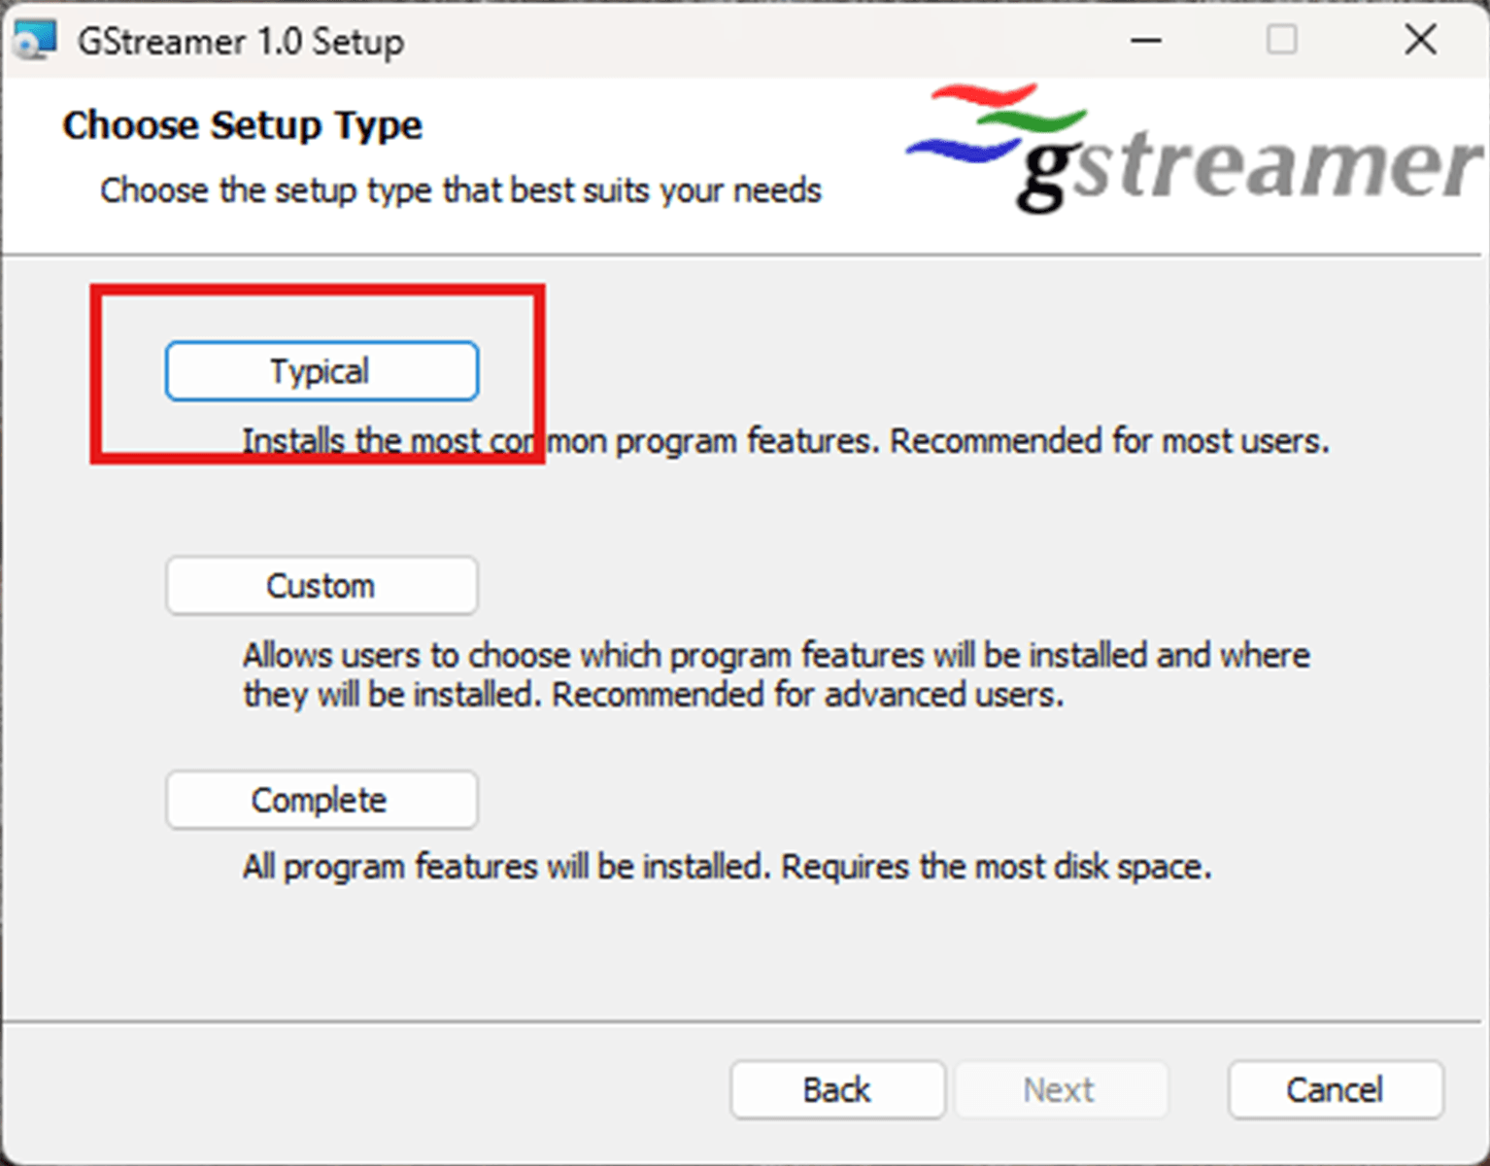Click 'Installs the most common program features' description
Screen dimensions: 1490x1166
click(785, 441)
